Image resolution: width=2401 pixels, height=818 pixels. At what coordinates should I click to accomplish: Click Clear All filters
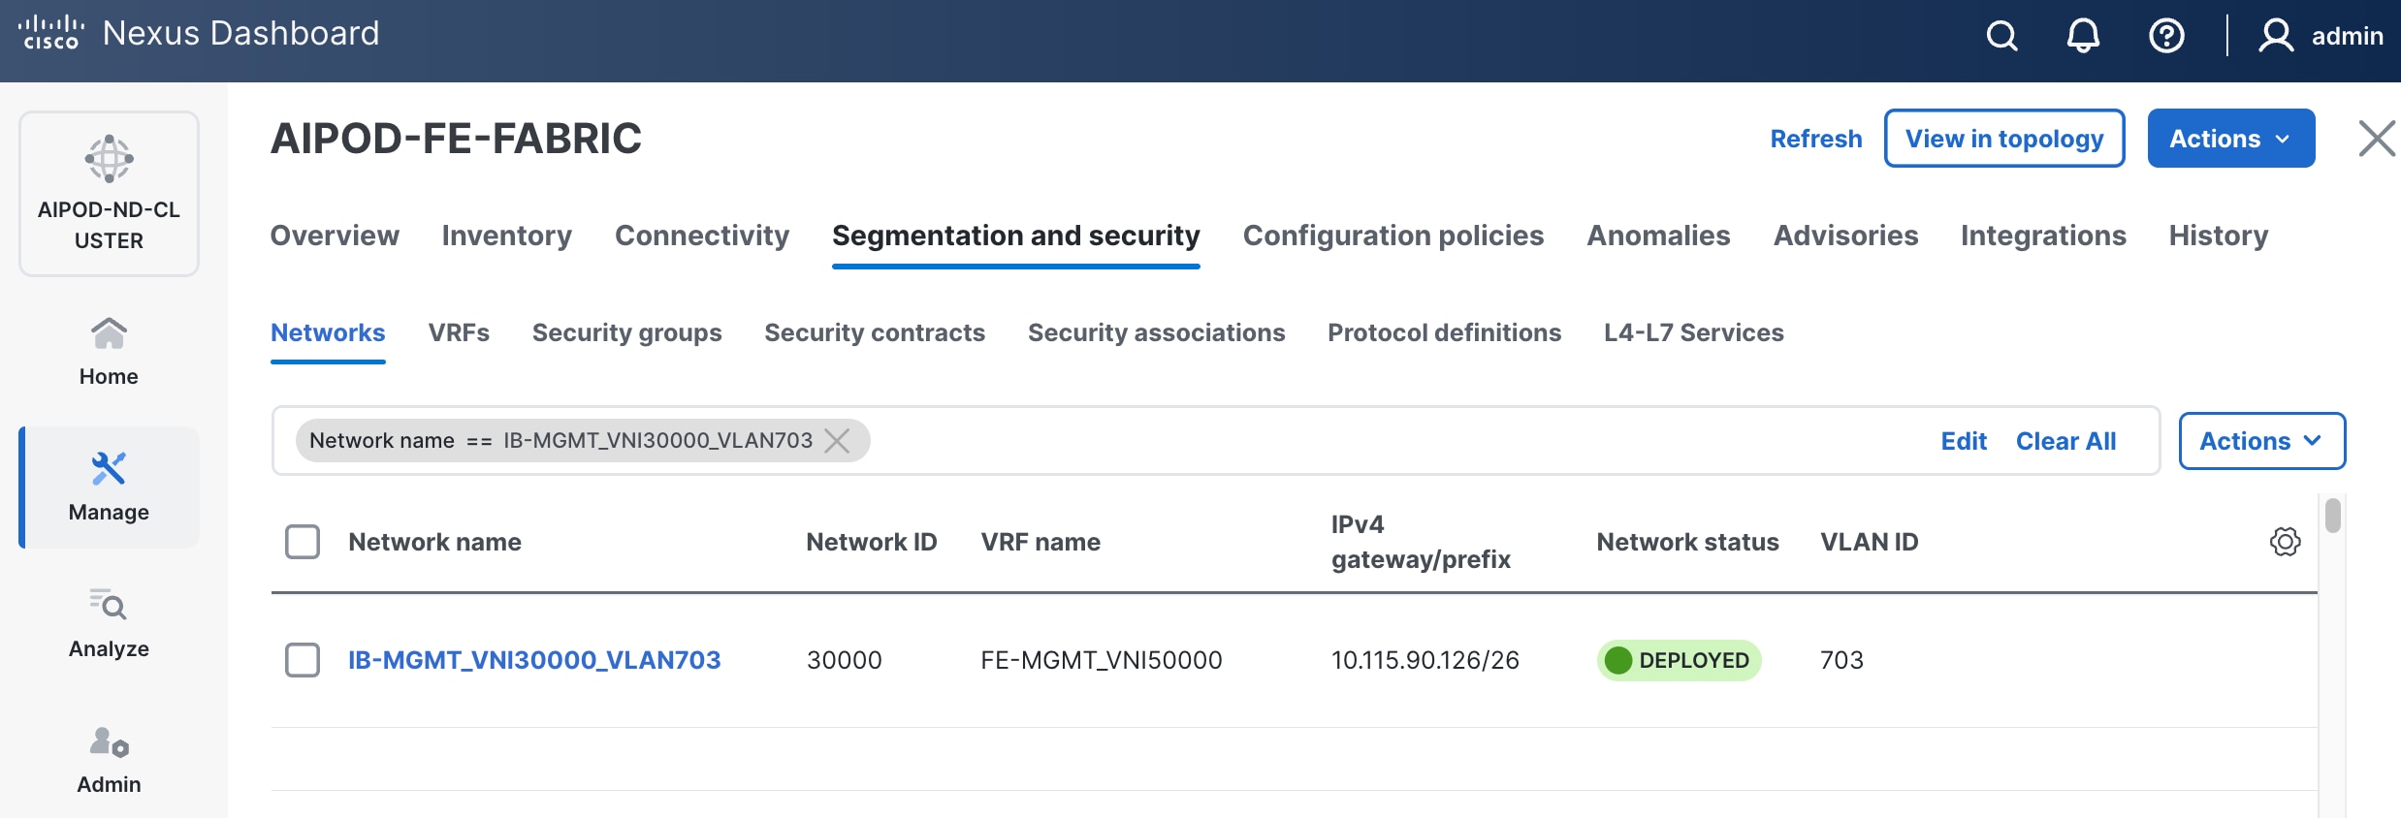[2065, 441]
